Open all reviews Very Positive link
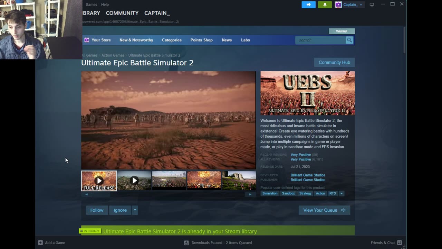Screen dimensions: 442x249 pos(301,159)
